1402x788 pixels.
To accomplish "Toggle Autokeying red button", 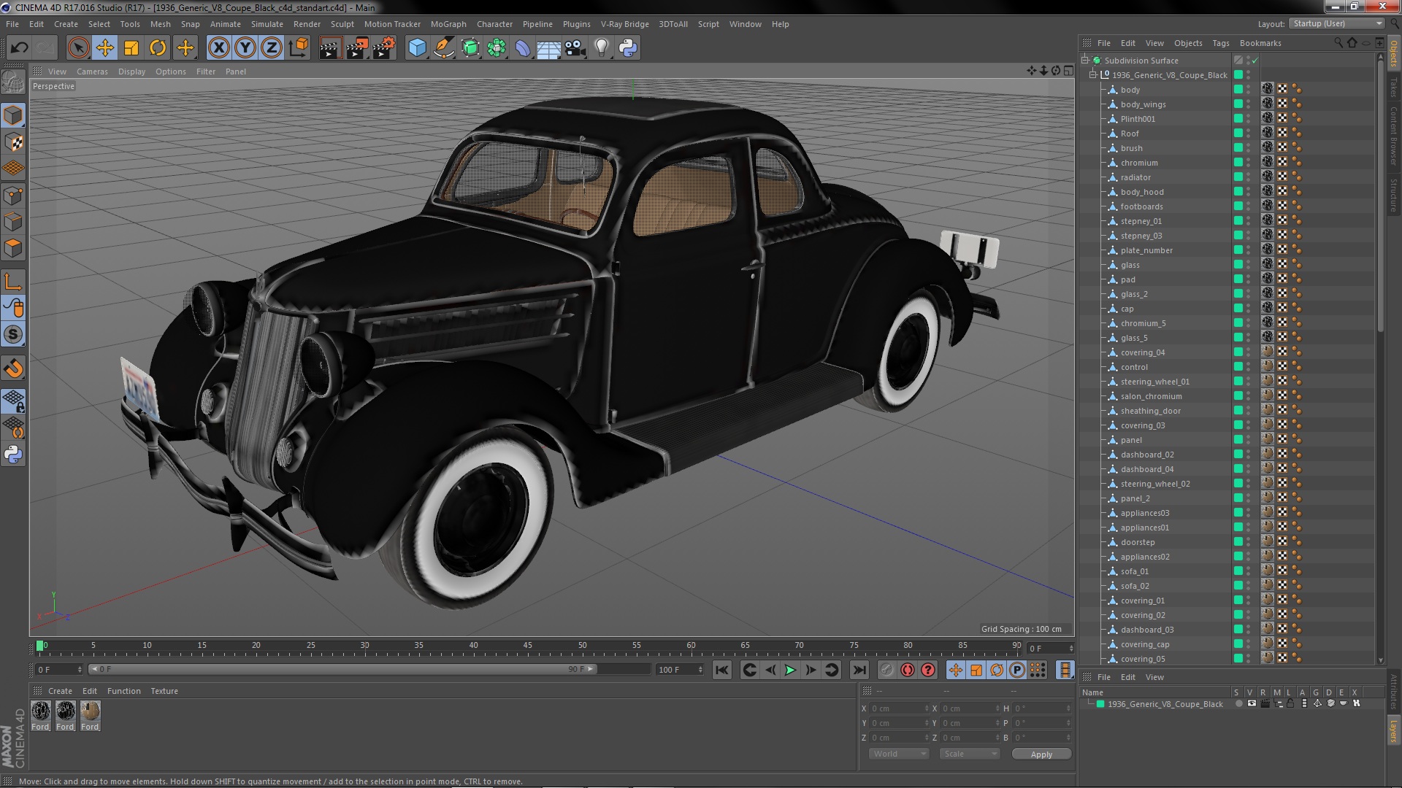I will click(908, 670).
